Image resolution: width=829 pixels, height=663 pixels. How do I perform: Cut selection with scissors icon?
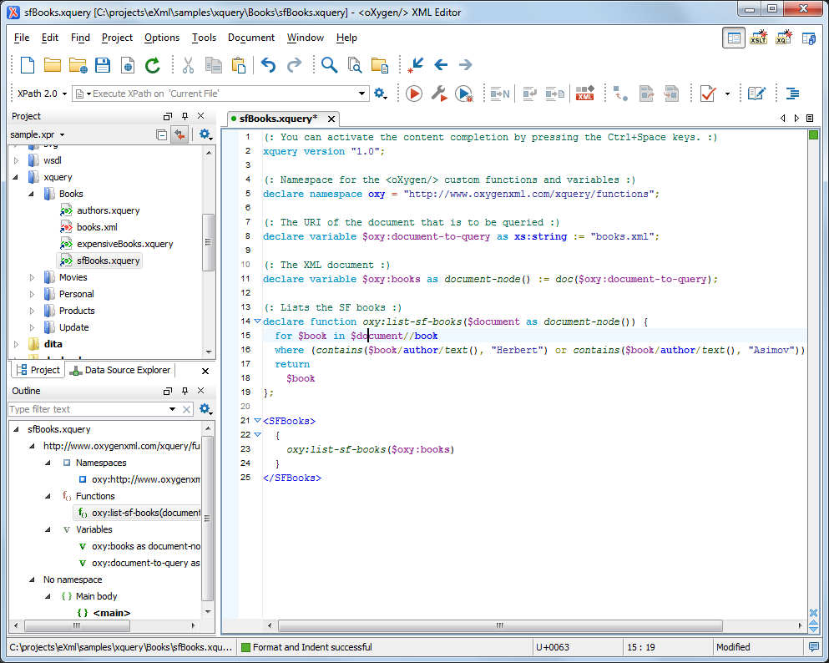(188, 65)
